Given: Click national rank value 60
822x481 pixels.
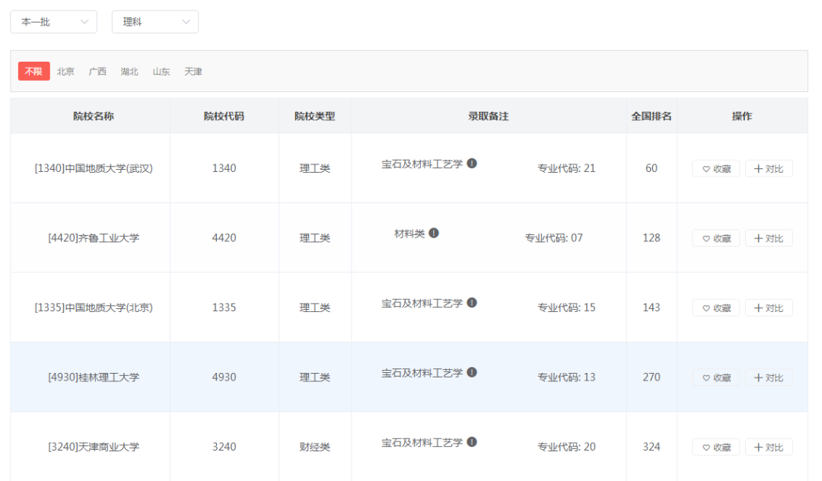Looking at the screenshot, I should point(651,168).
